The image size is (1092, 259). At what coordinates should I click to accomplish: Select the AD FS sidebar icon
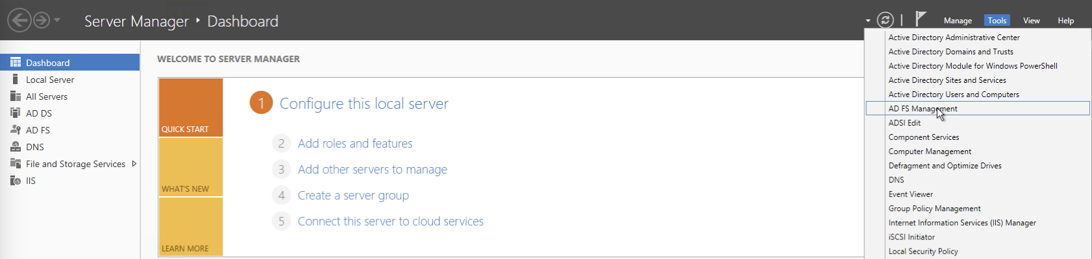tap(16, 129)
